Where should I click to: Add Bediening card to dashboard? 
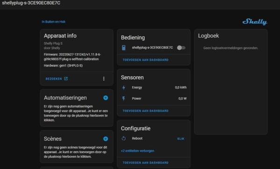[146, 60]
